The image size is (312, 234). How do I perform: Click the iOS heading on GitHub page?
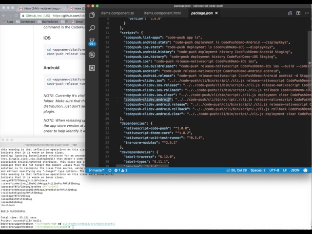47,38
